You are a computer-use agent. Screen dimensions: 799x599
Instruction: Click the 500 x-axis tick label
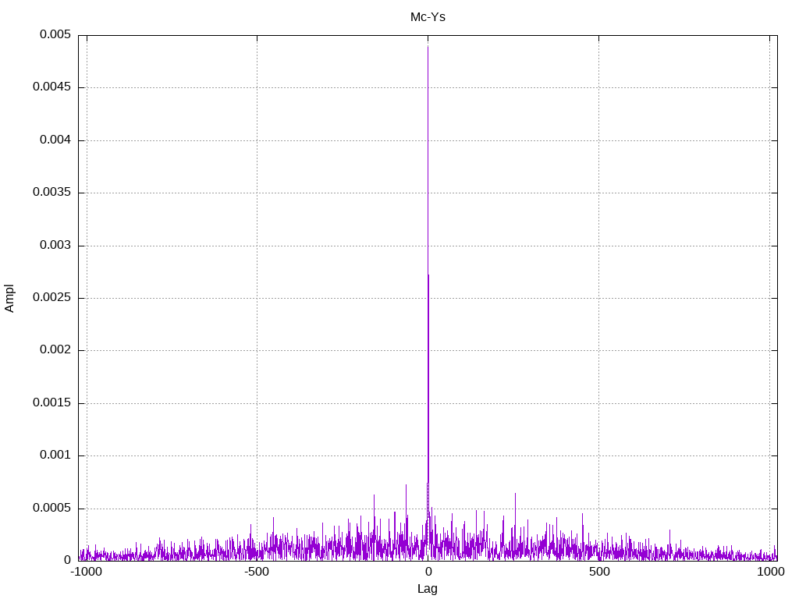pyautogui.click(x=599, y=572)
